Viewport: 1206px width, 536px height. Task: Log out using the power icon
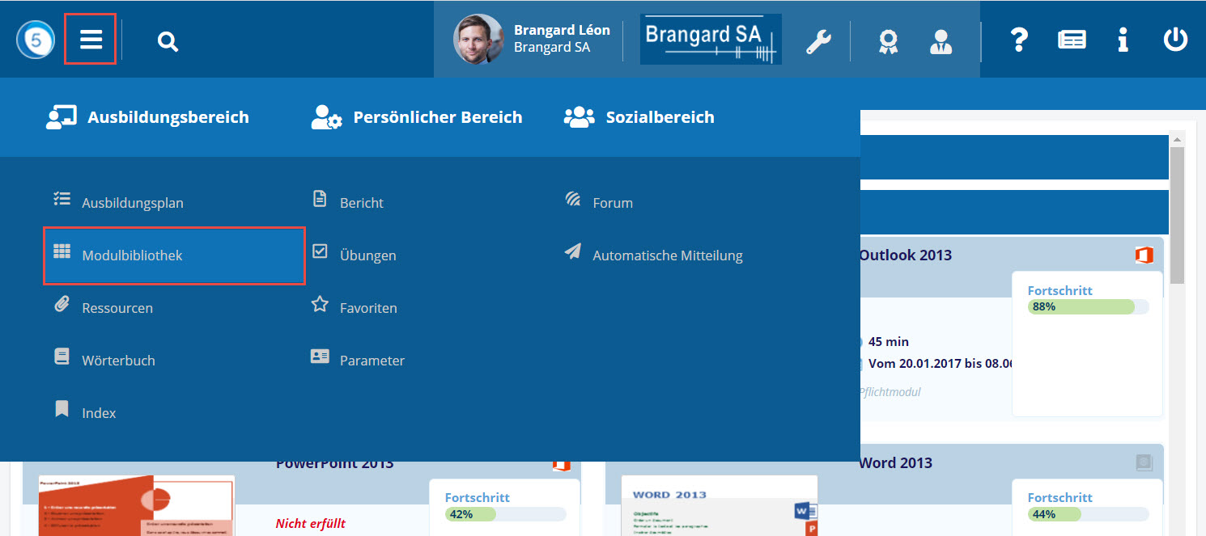(1175, 40)
